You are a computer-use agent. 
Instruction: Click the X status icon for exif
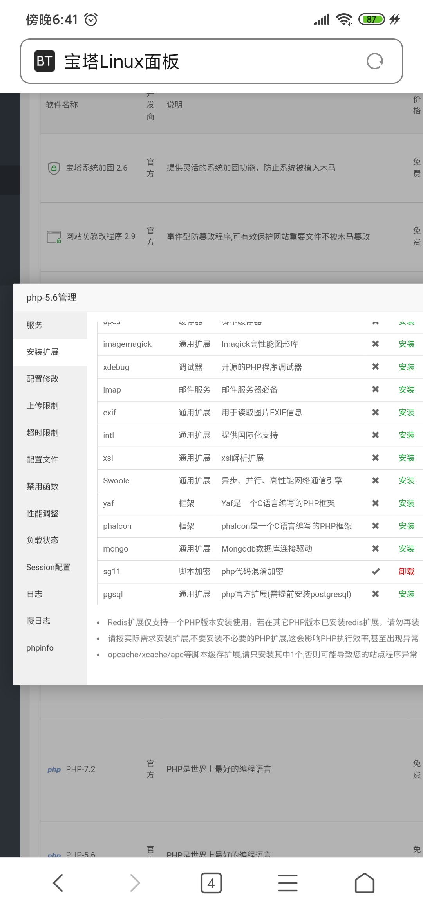[375, 412]
